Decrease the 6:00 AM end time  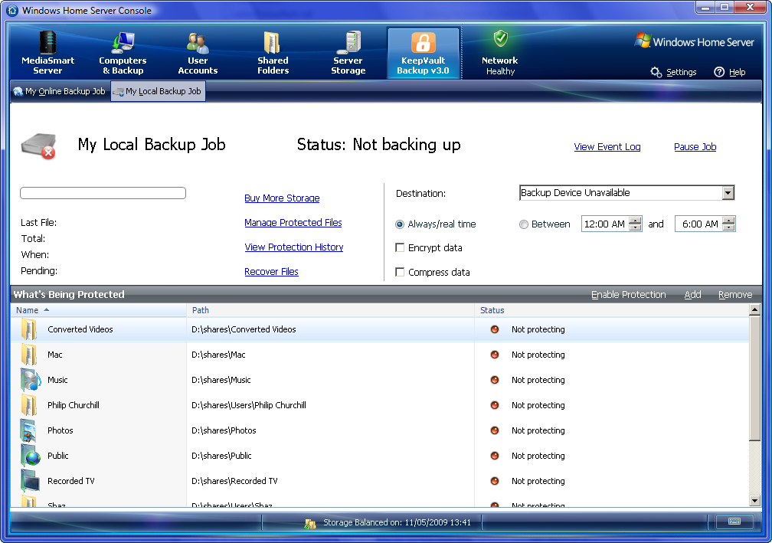729,227
